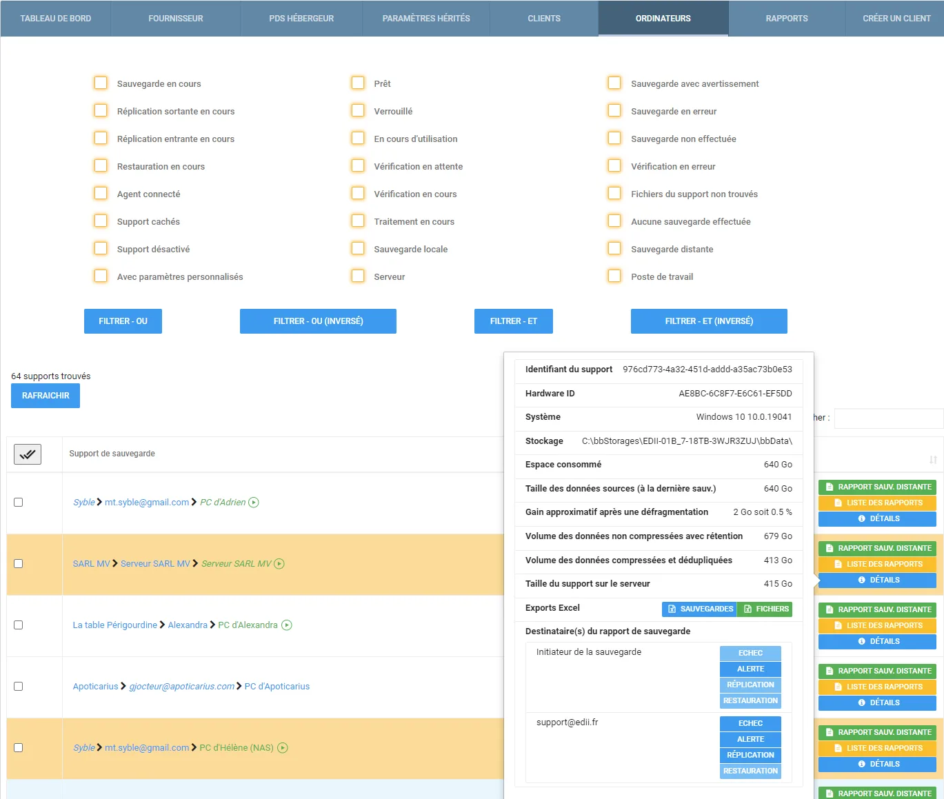Check Agent connecté filter
This screenshot has width=944, height=799.
(x=101, y=193)
